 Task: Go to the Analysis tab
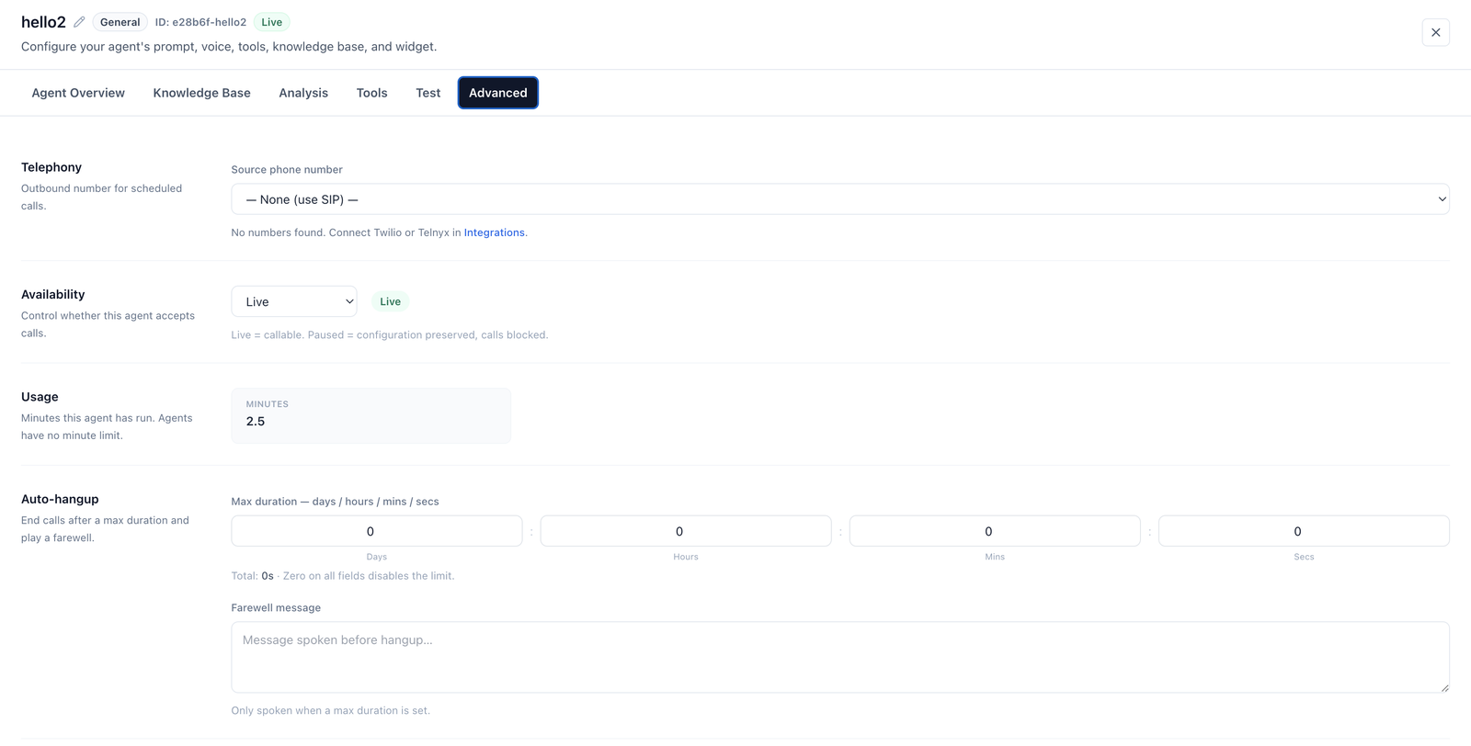(303, 93)
